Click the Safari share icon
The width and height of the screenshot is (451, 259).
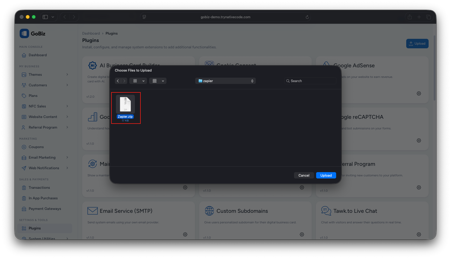click(410, 17)
